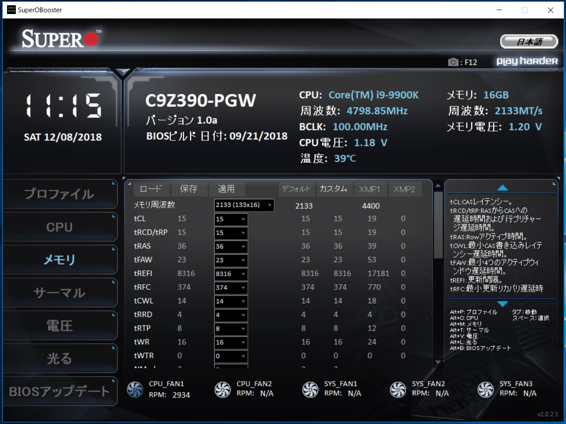Click the SYS_FAN3 fan icon
Screen dimensions: 566x424
[486, 389]
